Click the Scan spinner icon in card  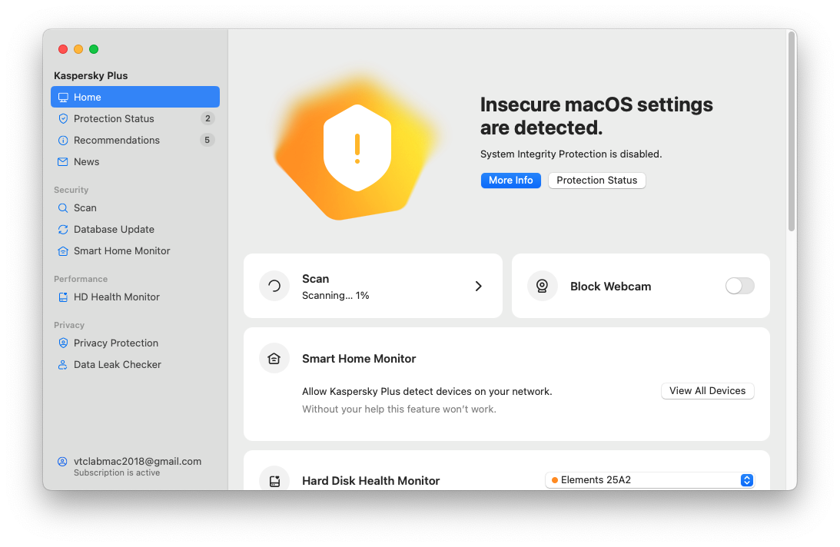pos(274,287)
